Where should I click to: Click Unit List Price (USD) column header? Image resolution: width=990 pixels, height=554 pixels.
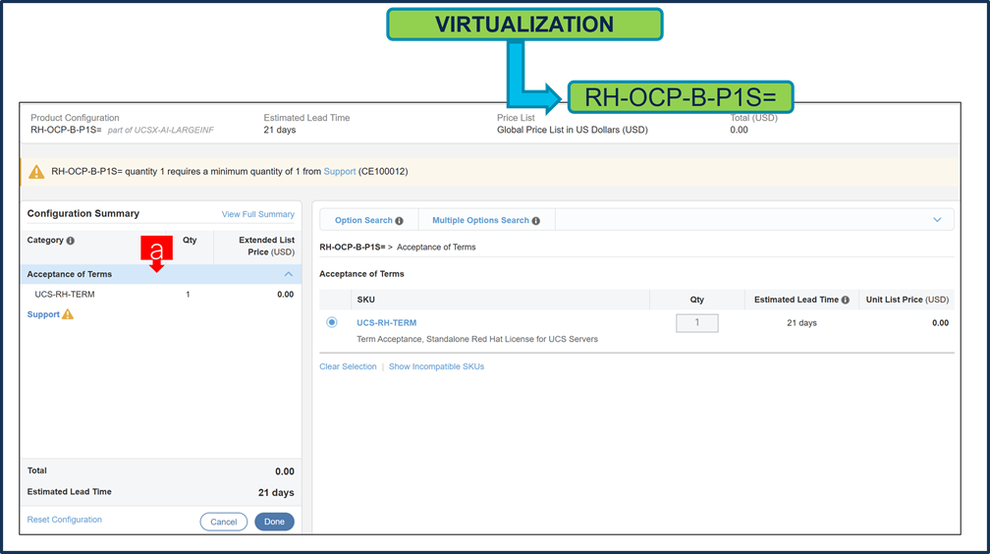pyautogui.click(x=907, y=300)
